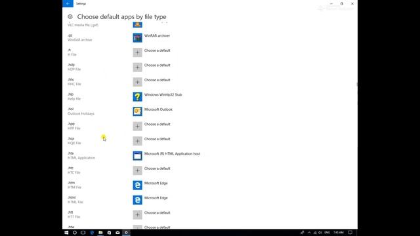Viewport: 420px width, 236px height.
Task: Click the plus icon for .h file
Action: point(137,52)
